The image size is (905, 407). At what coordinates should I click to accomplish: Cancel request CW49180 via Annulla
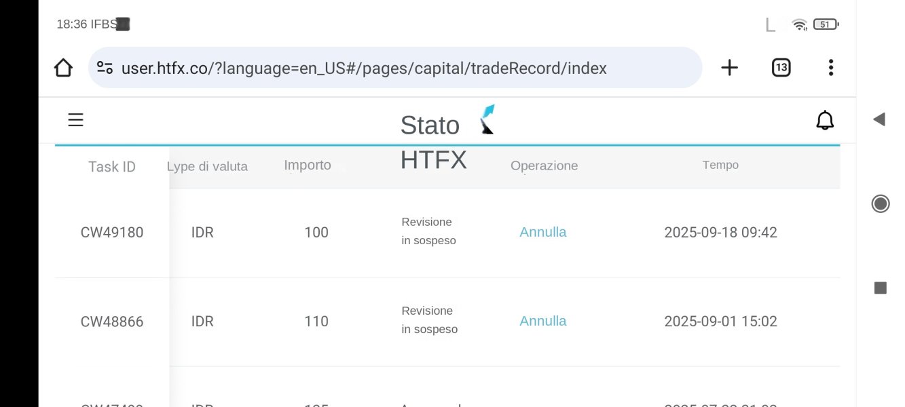point(543,232)
